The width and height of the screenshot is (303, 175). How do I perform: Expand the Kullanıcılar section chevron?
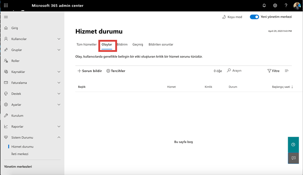coord(59,39)
